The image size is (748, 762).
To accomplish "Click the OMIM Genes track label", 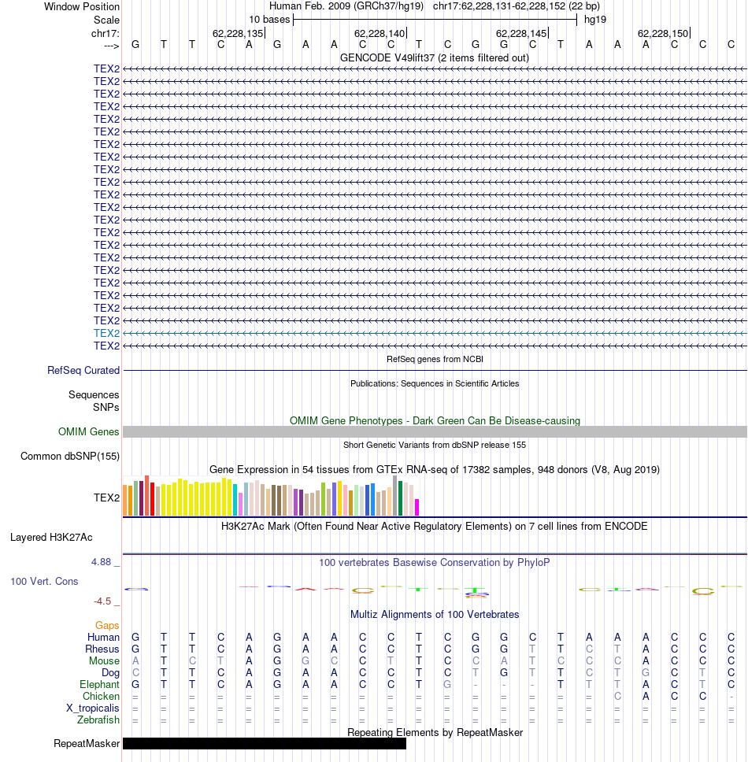I will (88, 431).
